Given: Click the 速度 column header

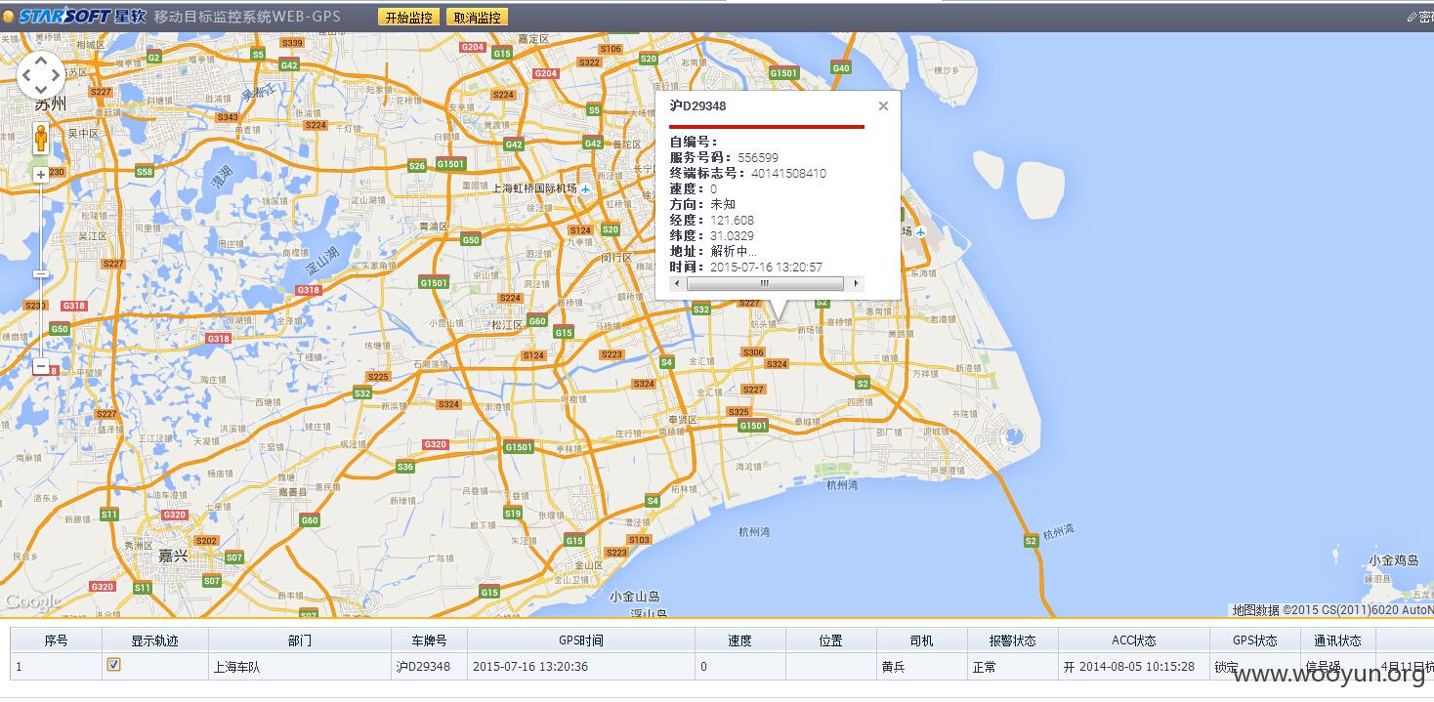Looking at the screenshot, I should (x=740, y=640).
